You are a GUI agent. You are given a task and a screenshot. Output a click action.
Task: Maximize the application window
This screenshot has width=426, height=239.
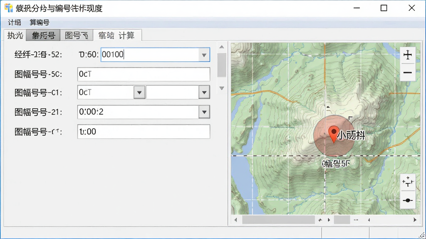384,8
